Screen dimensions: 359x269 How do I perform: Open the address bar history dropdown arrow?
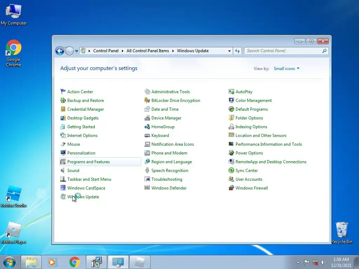[x=229, y=51]
